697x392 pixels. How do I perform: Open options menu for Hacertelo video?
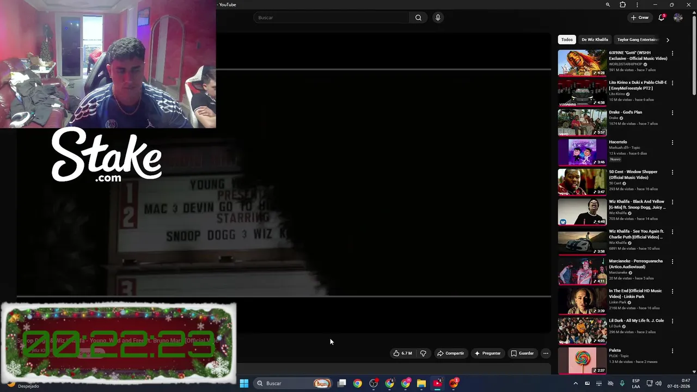point(672,143)
